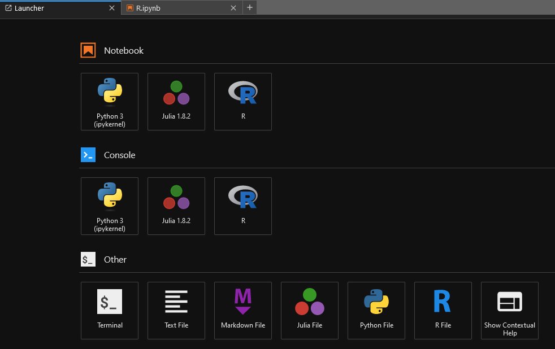The width and height of the screenshot is (555, 349).
Task: Close the R.ipynb tab
Action: (233, 8)
